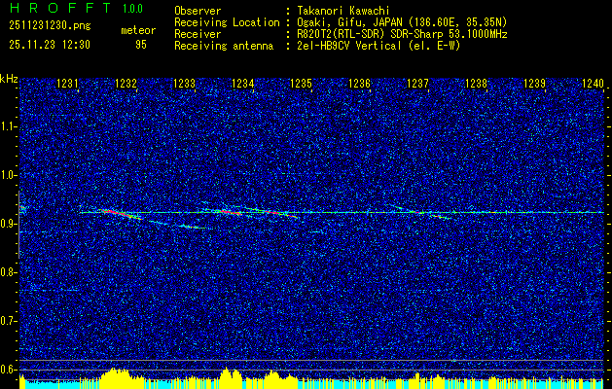Click the kHz axis unit label
612x389 pixels.
(9, 79)
